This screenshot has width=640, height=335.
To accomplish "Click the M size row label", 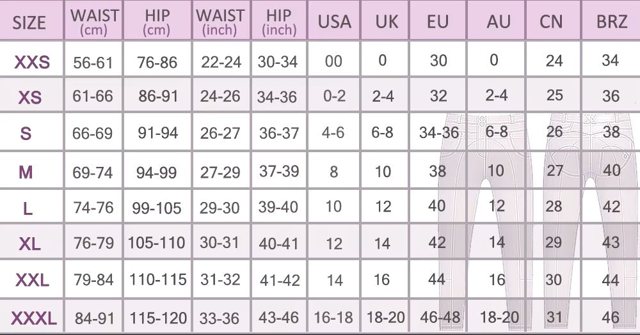I will click(26, 171).
